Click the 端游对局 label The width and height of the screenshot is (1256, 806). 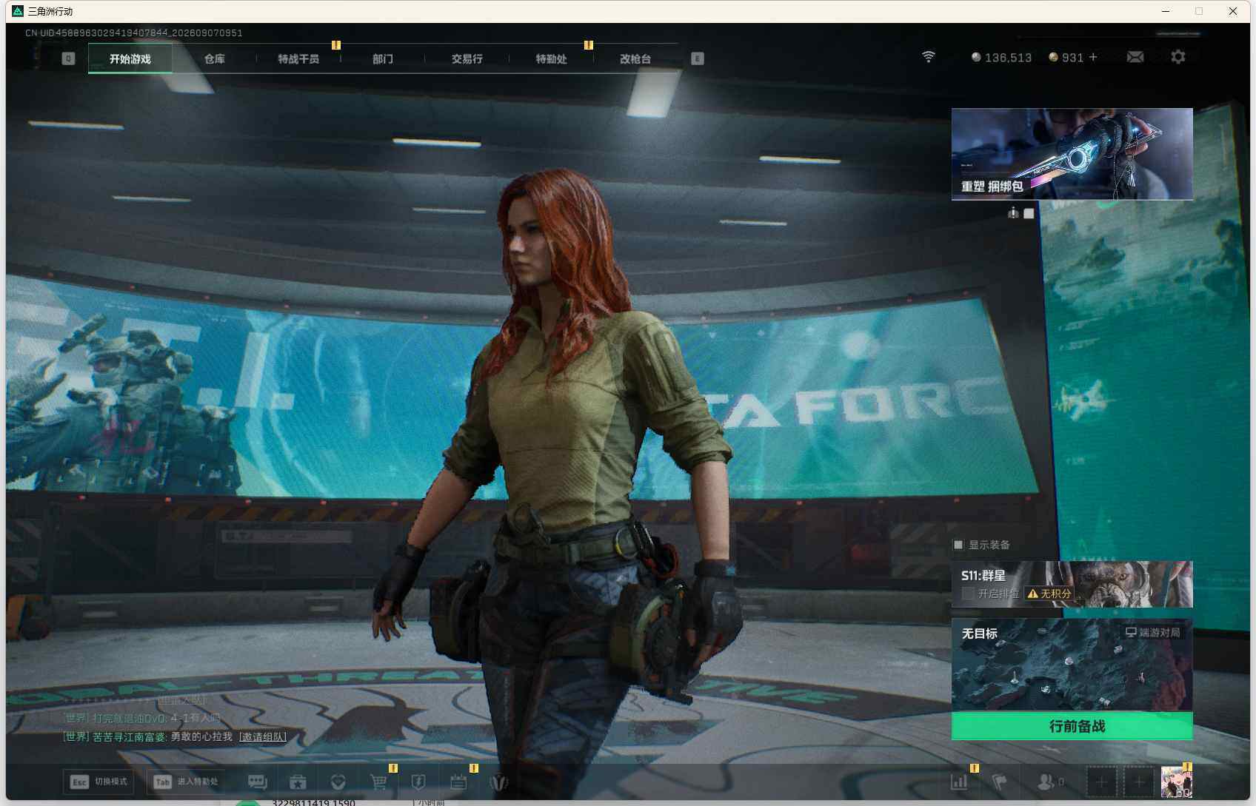(x=1159, y=632)
